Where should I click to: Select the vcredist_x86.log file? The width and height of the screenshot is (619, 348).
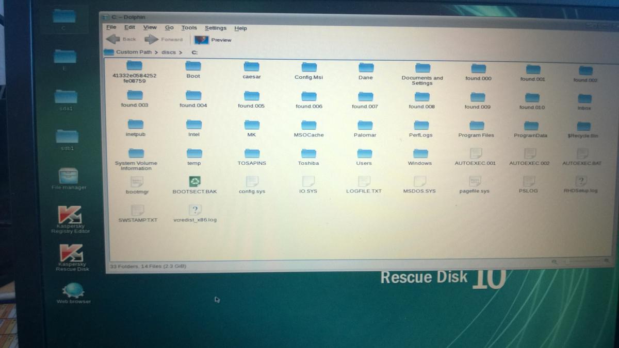195,213
